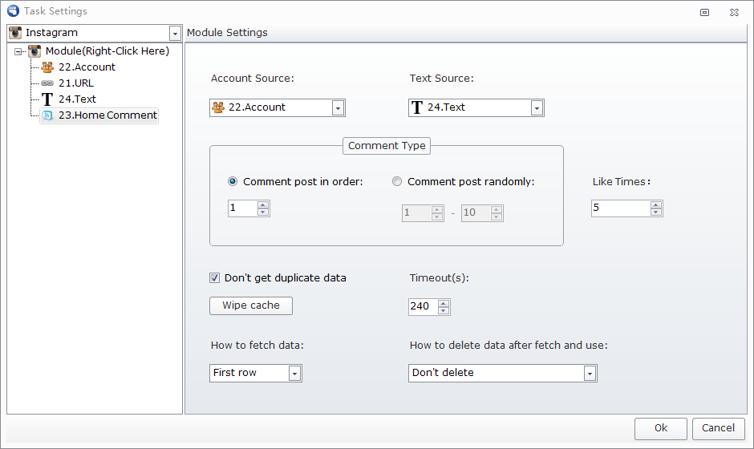Screen dimensions: 754x449
Task: Click the Task Settings app logo icon
Action: click(13, 10)
